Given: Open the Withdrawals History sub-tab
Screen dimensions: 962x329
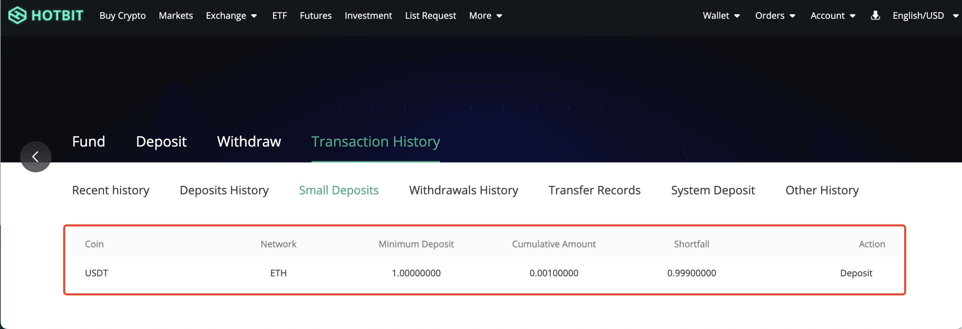Looking at the screenshot, I should pos(463,190).
